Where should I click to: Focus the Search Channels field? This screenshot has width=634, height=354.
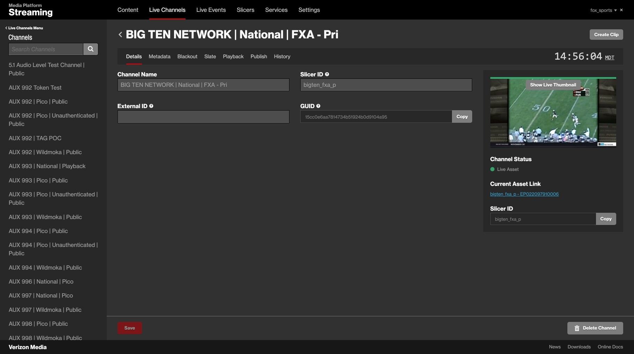46,49
